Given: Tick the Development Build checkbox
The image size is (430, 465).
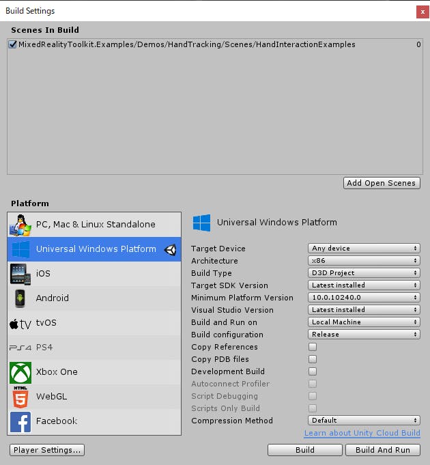Looking at the screenshot, I should [313, 371].
